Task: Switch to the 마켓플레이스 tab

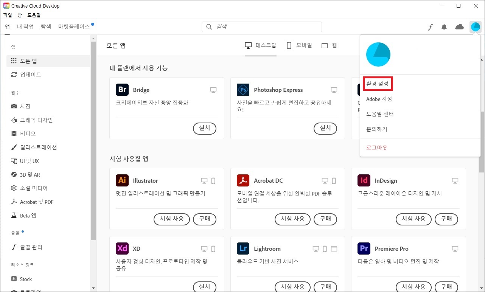Action: tap(74, 26)
